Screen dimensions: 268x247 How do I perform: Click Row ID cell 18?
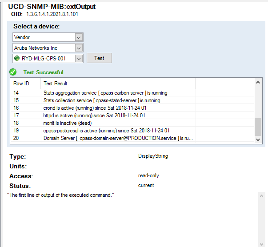16,123
